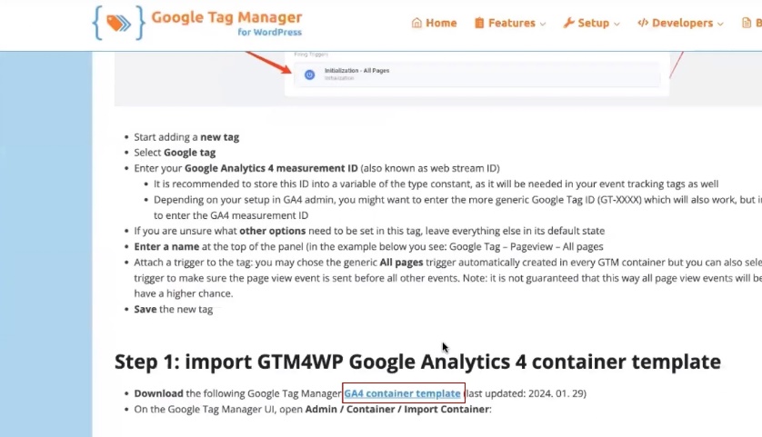This screenshot has height=437, width=762.
Task: Download the GA4 container template link
Action: click(402, 393)
